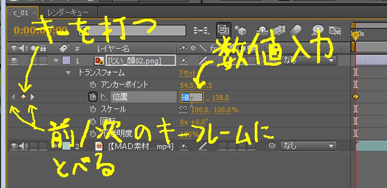
Task: Click the アンカーポイント value
Action: 196,86
